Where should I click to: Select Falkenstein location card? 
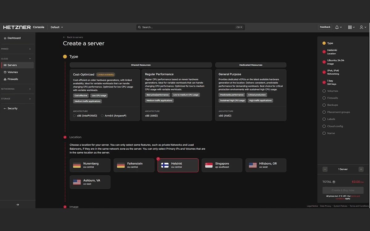click(x=134, y=165)
